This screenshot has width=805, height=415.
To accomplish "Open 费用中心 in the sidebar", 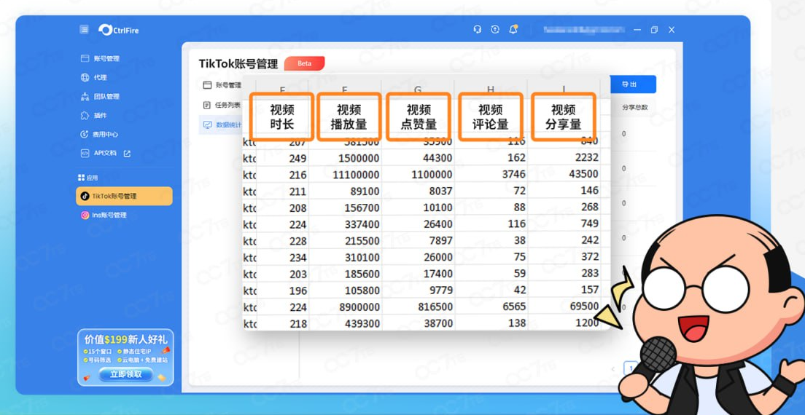I will tap(100, 134).
